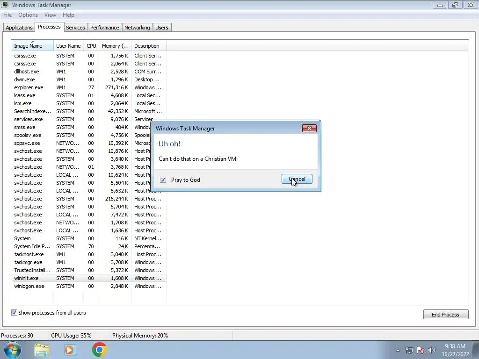Select the spoolsv.exe process
Viewport: 479px width, 359px height.
point(81,135)
